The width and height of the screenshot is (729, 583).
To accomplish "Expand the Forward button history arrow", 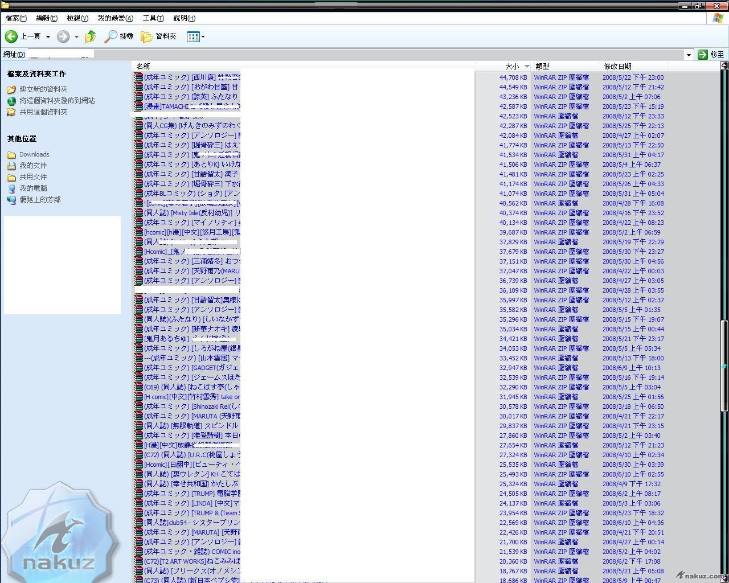I will pyautogui.click(x=76, y=36).
